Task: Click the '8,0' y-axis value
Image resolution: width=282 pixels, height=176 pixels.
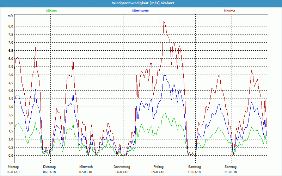Action: [x=11, y=26]
